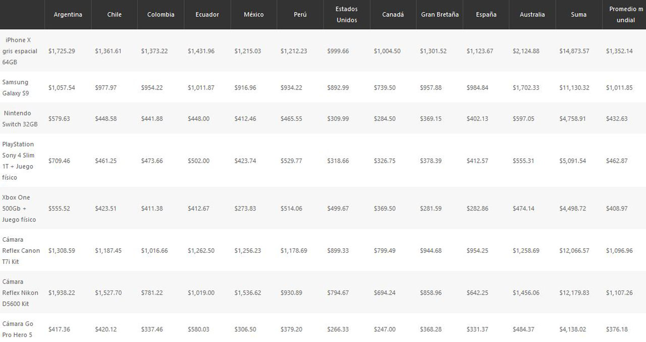Click the PlayStation Sony 4 Slim row label
This screenshot has height=342, width=646.
coord(18,161)
